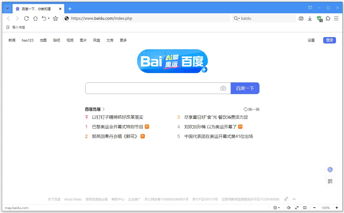Open 以钉钉子精神抓好改革落实 topic

118,117
